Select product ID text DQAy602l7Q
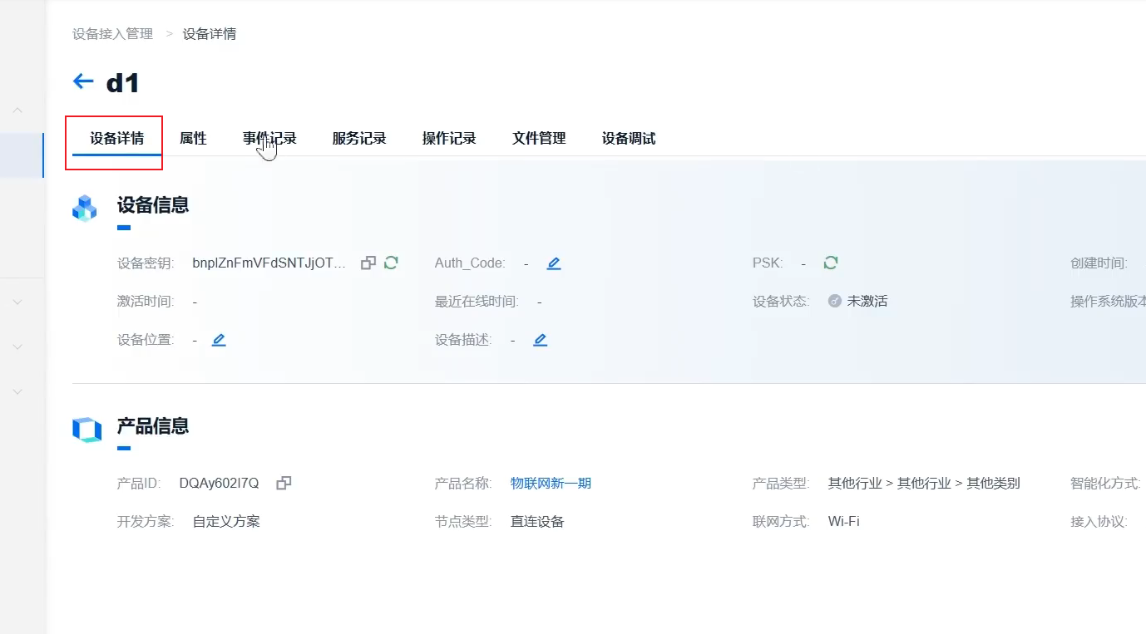The height and width of the screenshot is (634, 1146). 219,483
